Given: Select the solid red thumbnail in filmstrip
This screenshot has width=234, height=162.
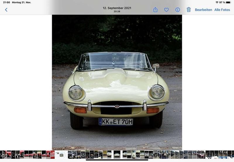Looking at the screenshot, I should [53, 154].
